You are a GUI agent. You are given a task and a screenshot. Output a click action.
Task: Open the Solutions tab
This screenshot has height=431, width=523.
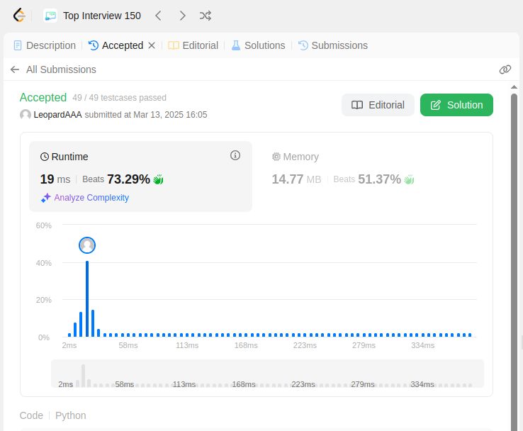click(x=258, y=45)
